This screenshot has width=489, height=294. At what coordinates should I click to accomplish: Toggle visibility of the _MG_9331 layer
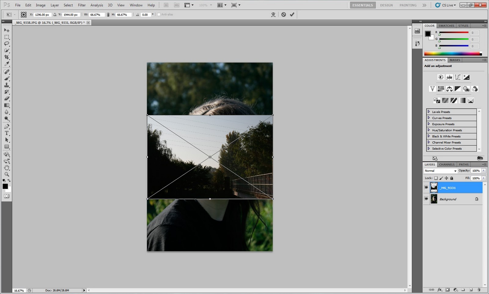click(426, 187)
